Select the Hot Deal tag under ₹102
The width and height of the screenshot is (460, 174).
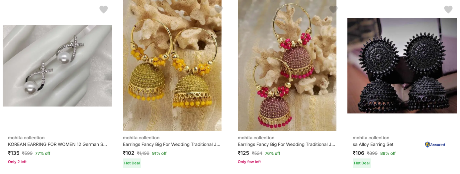132,163
